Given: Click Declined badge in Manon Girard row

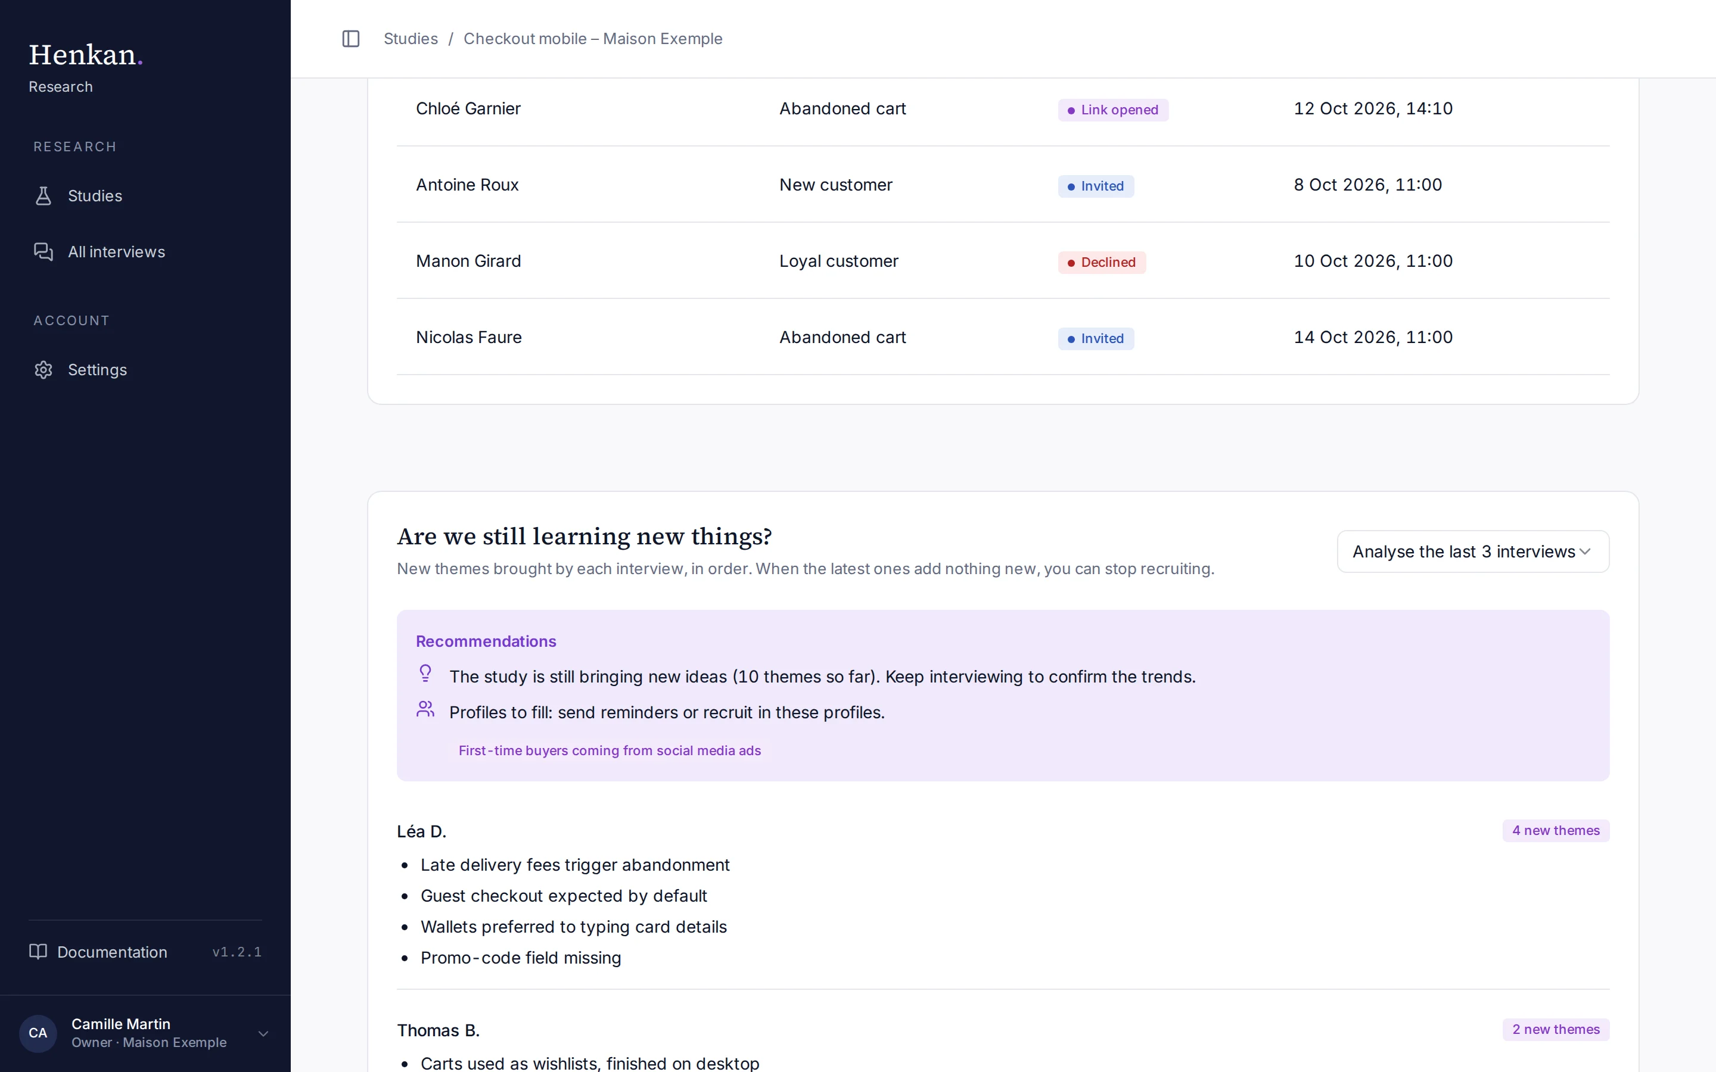Looking at the screenshot, I should pyautogui.click(x=1102, y=262).
